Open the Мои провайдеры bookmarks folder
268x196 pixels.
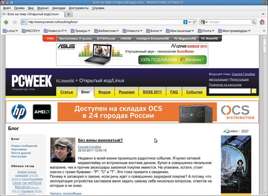point(234,31)
